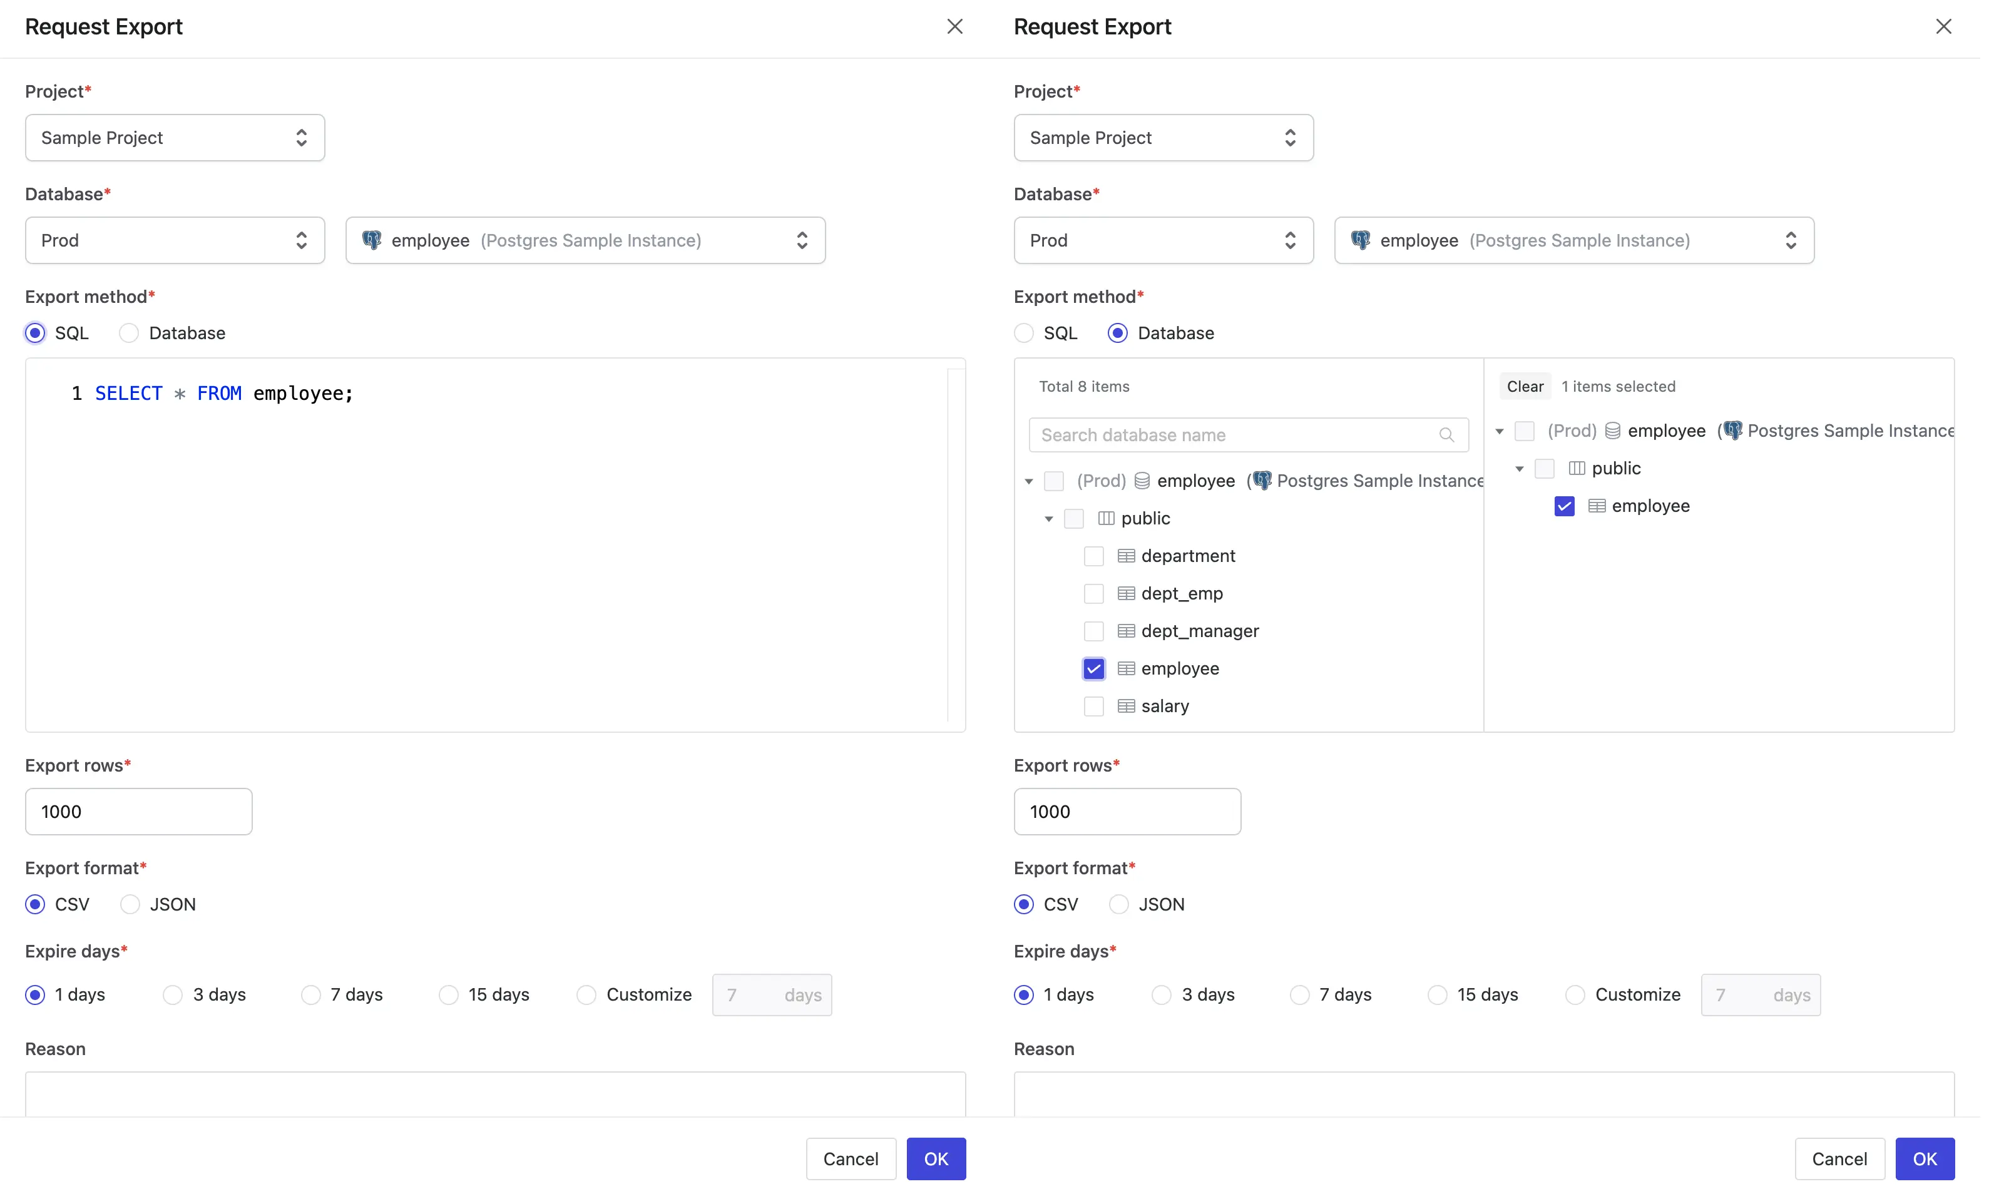This screenshot has height=1194, width=1989.
Task: Check the department table checkbox
Action: pyautogui.click(x=1094, y=556)
